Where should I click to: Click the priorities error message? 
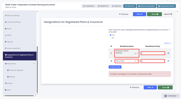tap(140, 74)
